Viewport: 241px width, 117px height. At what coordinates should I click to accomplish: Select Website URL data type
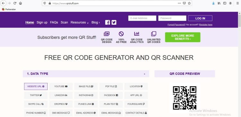(36, 86)
